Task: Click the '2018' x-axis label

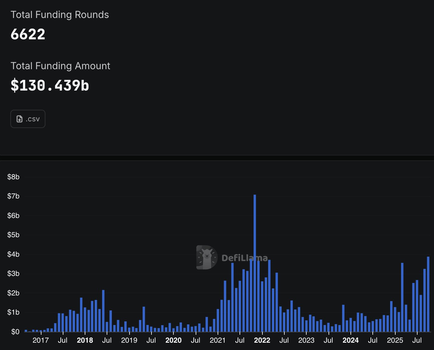Action: 85,340
